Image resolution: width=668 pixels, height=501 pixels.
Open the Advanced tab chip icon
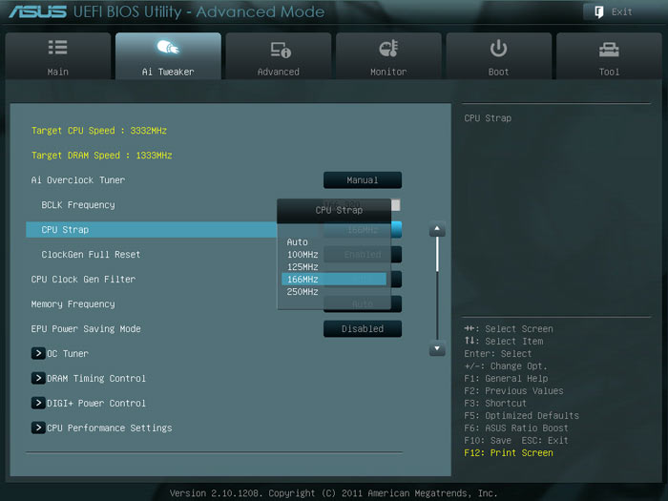[x=279, y=49]
